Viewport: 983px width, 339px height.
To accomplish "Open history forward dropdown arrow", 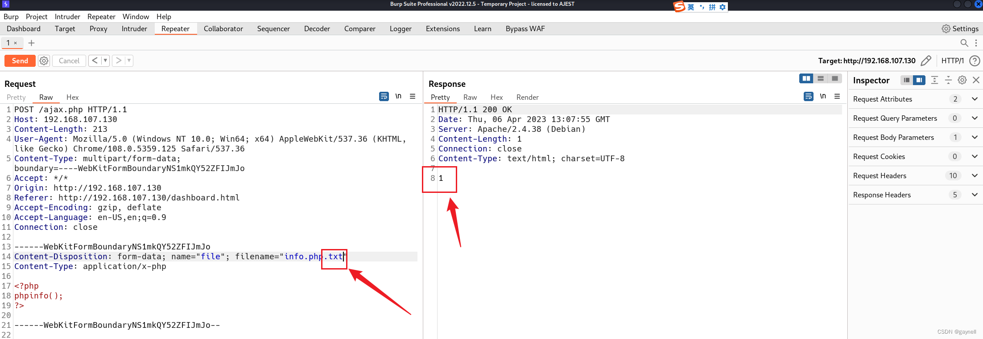I will click(129, 61).
